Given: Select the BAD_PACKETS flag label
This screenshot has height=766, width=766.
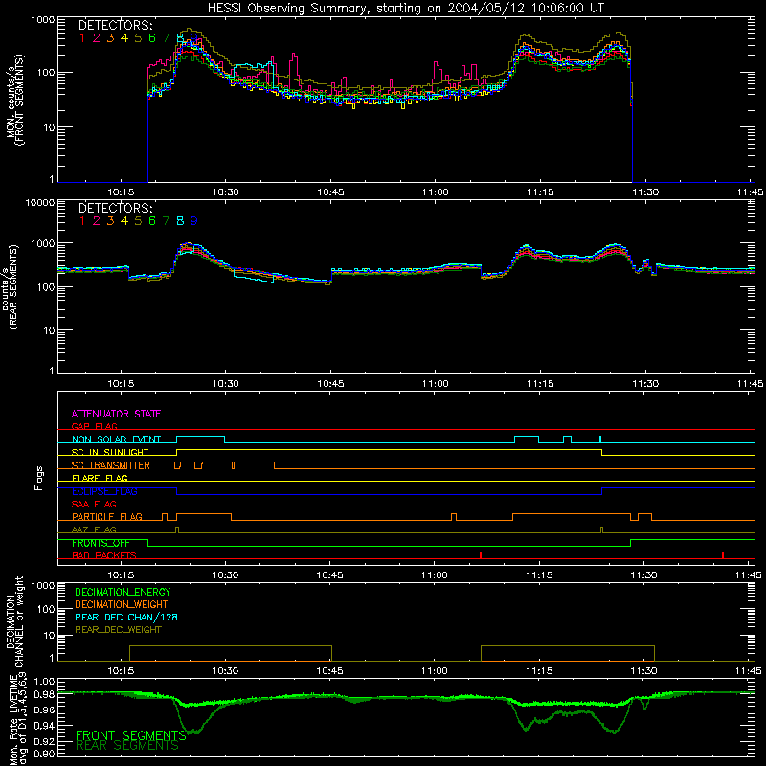Looking at the screenshot, I should point(104,555).
